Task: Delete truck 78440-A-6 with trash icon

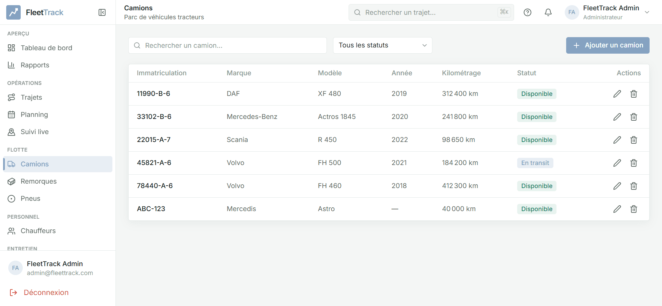Action: point(634,186)
